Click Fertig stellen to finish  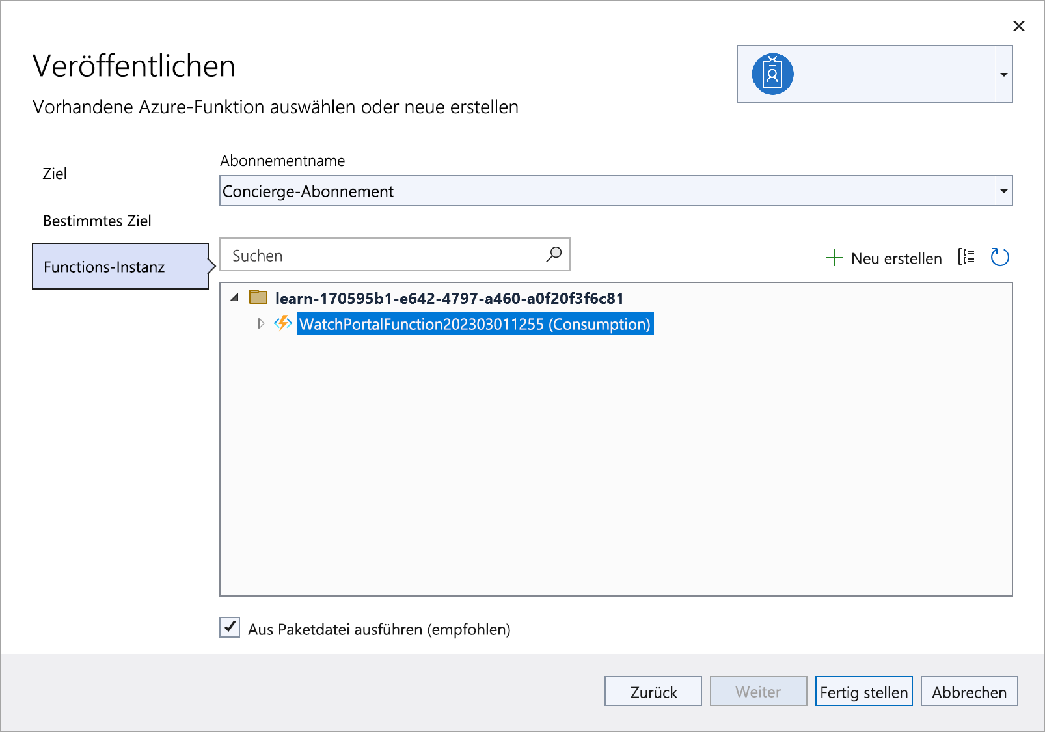pos(864,691)
